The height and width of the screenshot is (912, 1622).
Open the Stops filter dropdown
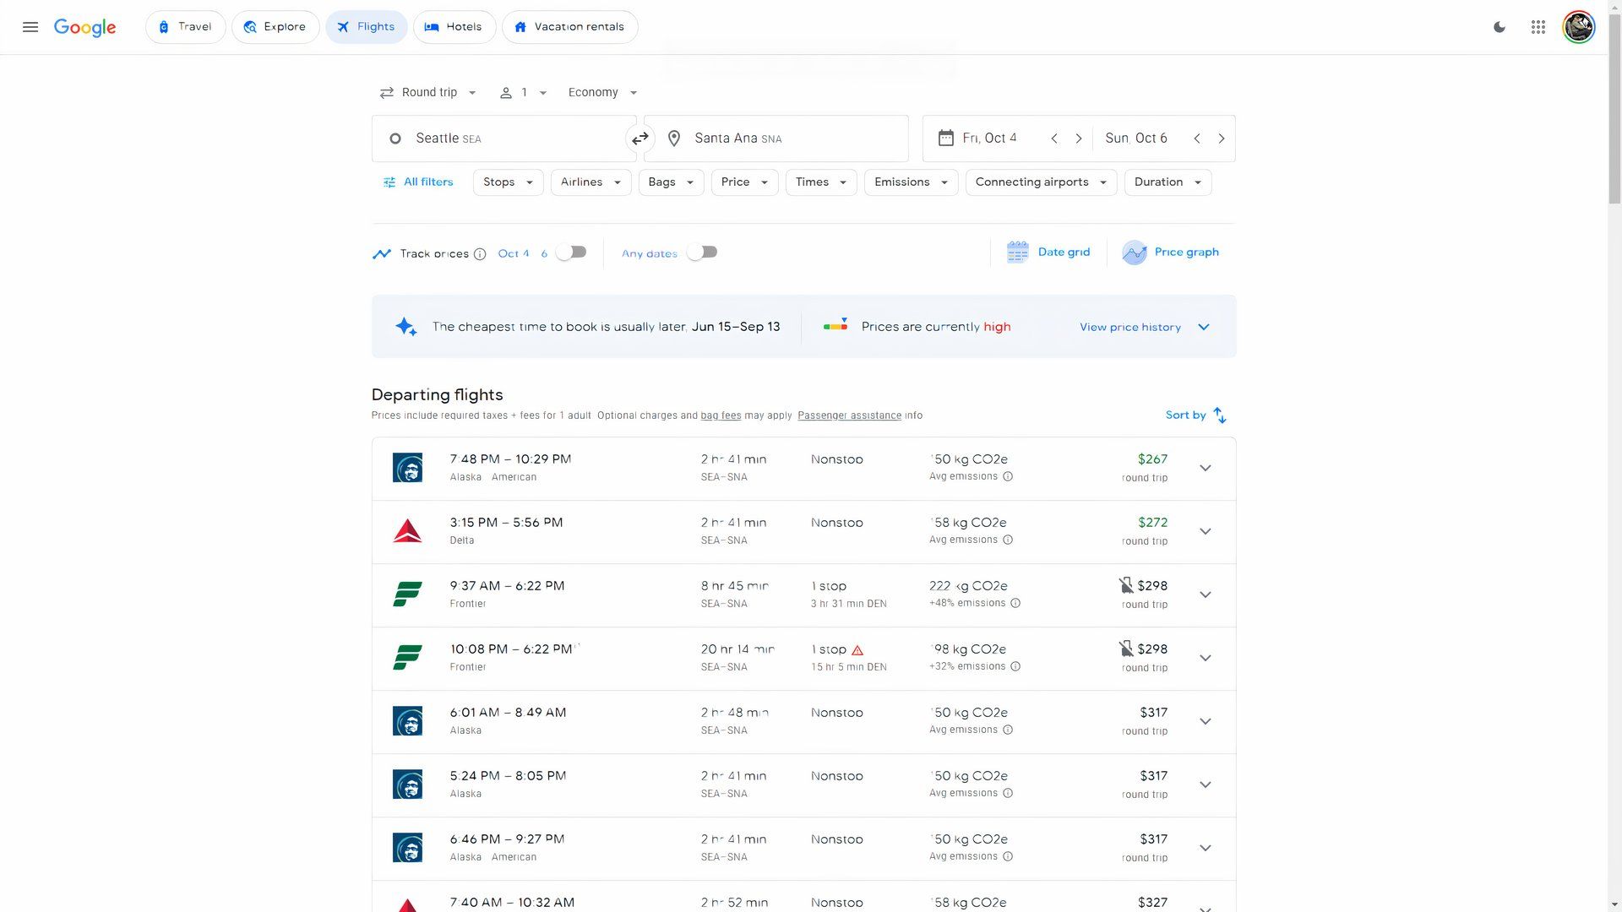point(508,182)
